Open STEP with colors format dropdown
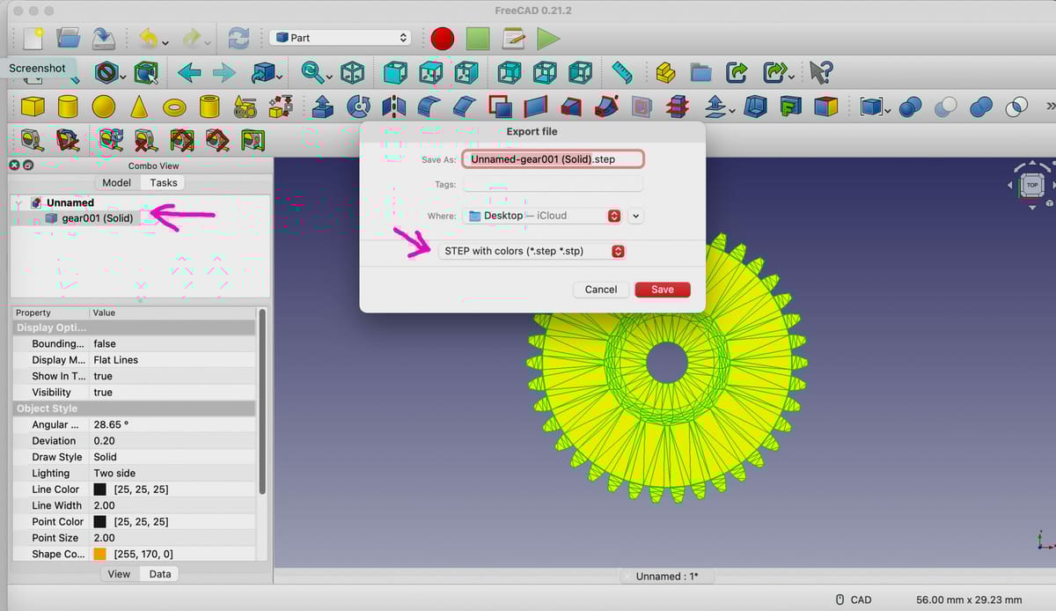Image resolution: width=1056 pixels, height=611 pixels. (532, 251)
